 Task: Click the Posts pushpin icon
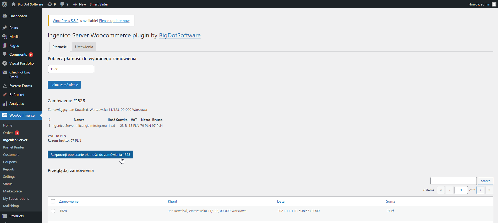point(5,28)
